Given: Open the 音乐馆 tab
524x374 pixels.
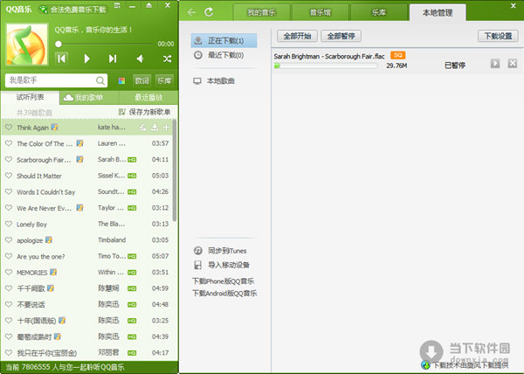Looking at the screenshot, I should coord(321,13).
